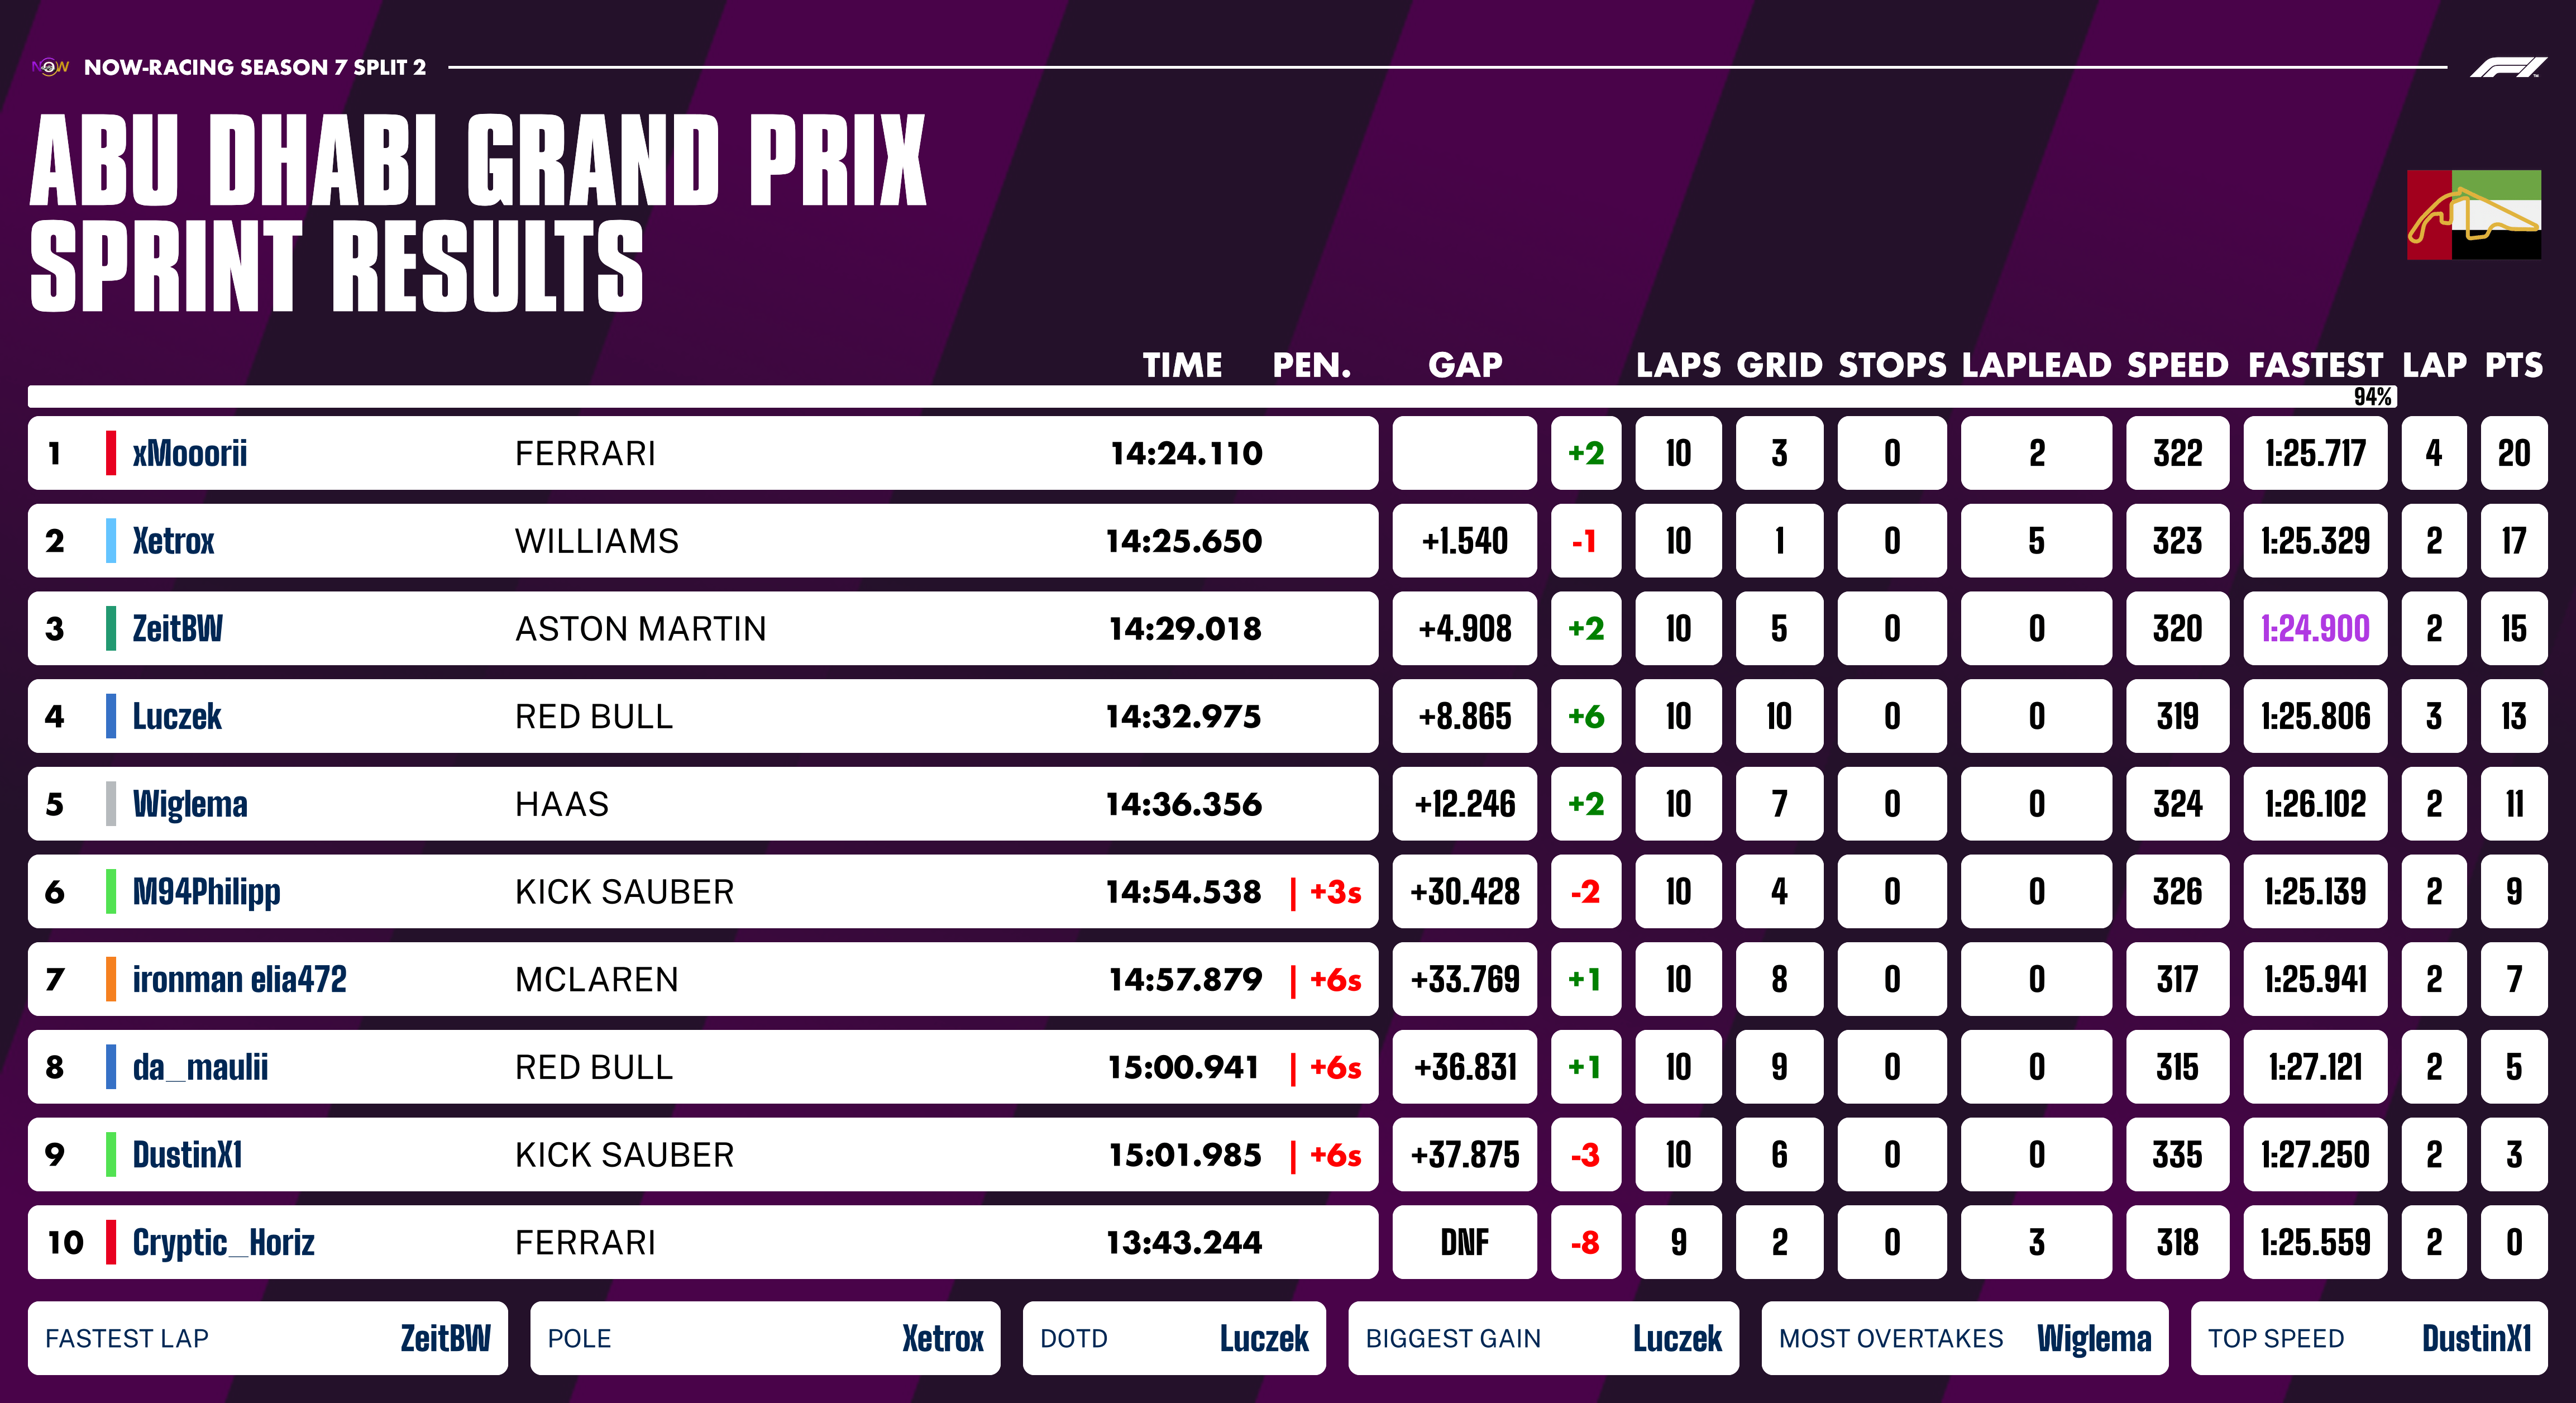Click the Williams light-blue stripe beside Xetrox
The width and height of the screenshot is (2576, 1403).
click(x=111, y=541)
